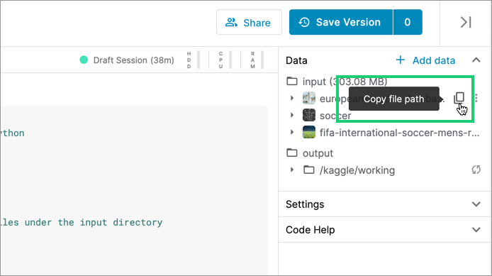Image resolution: width=492 pixels, height=276 pixels.
Task: Click the output folder icon
Action: coord(292,153)
